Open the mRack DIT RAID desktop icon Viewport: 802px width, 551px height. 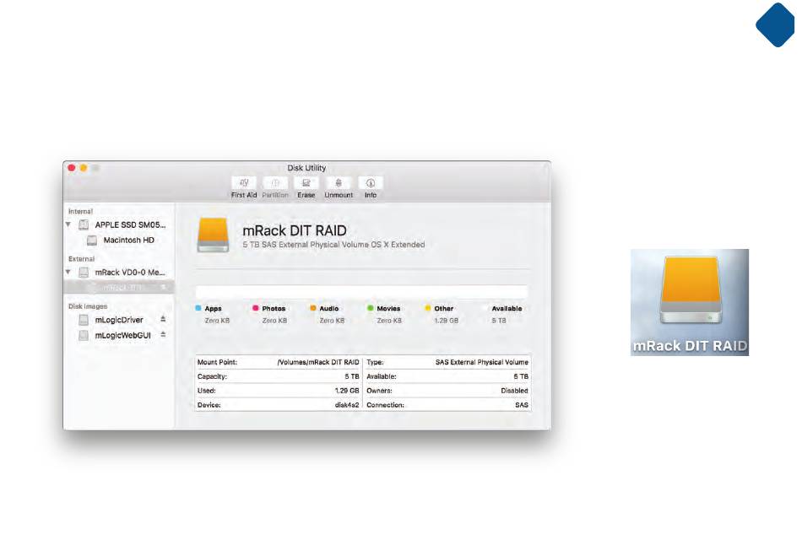click(690, 302)
